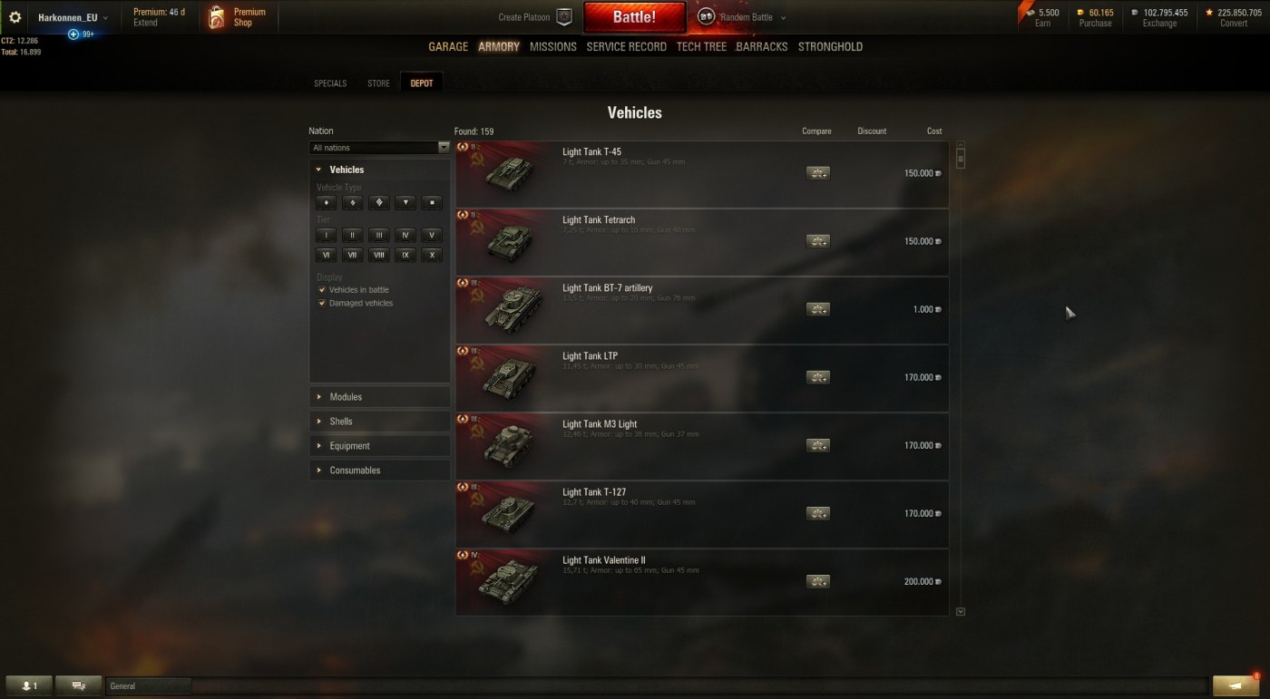Open the Tech Tree menu

pyautogui.click(x=701, y=46)
